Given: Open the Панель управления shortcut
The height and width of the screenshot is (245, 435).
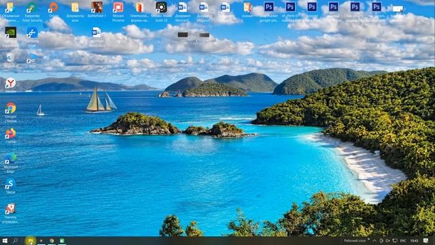Looking at the screenshot, I should point(11,213).
